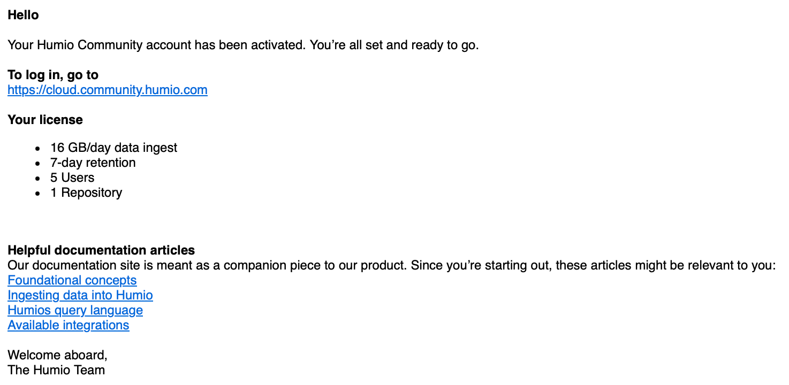Select the 7-day retention list item

click(x=93, y=163)
